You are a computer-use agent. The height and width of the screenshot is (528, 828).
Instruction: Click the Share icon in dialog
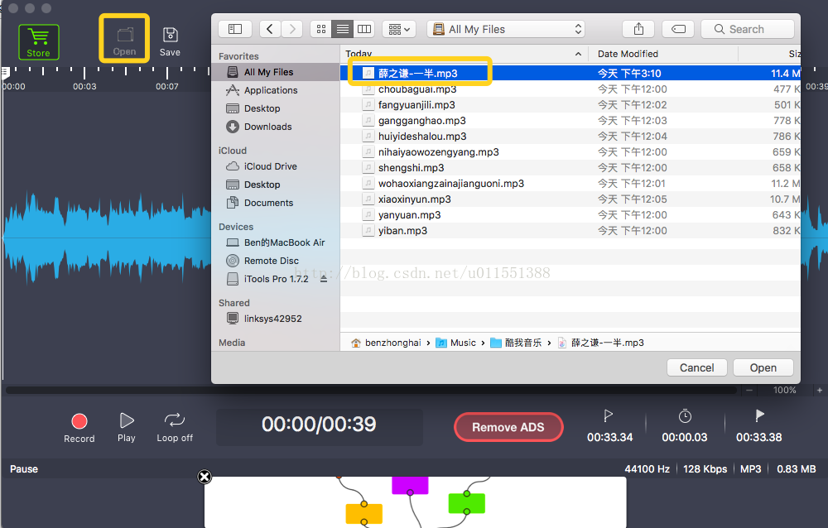[638, 29]
